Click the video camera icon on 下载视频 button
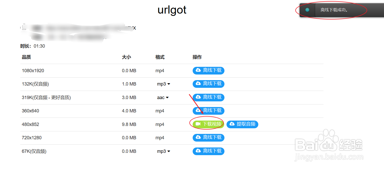Screen dimensions: 384x170 click(198, 124)
